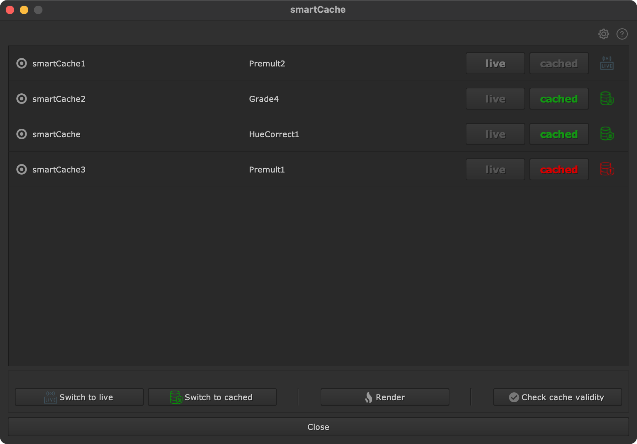Open the help icon top right
Screen dimensions: 637x444
pos(622,34)
